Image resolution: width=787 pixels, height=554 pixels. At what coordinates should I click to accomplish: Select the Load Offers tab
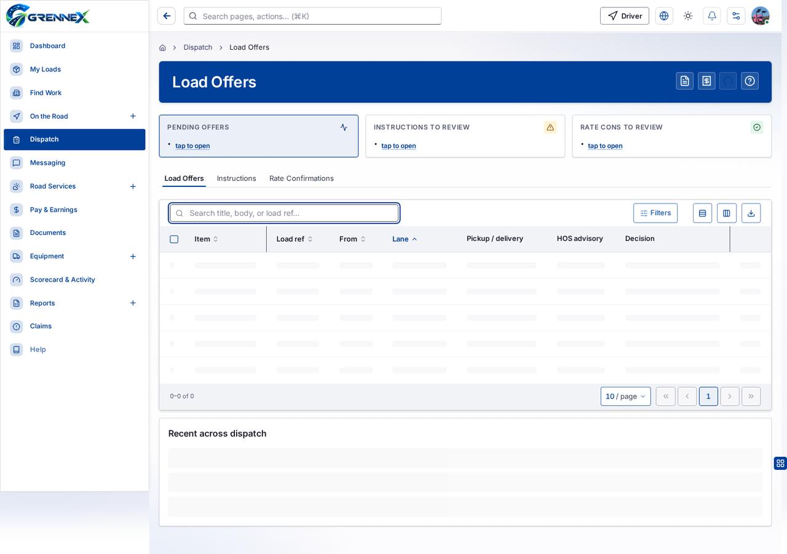pos(184,178)
